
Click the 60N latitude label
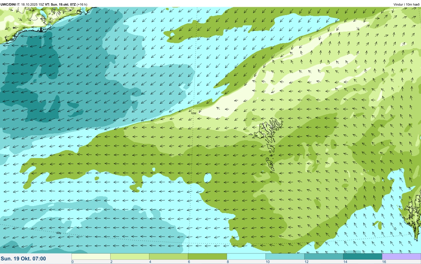pyautogui.click(x=59, y=233)
